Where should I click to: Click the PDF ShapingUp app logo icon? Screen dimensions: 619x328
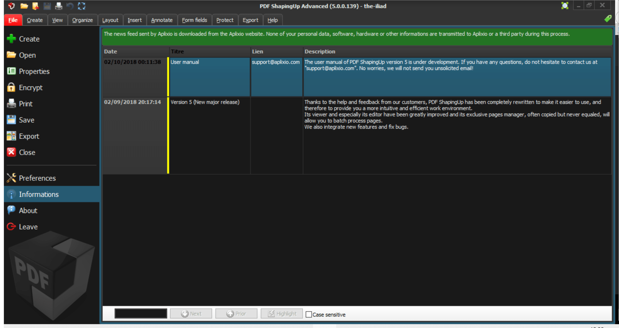(x=12, y=6)
